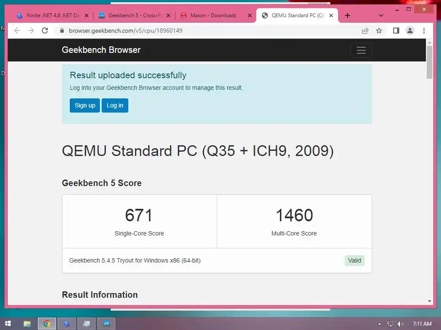The width and height of the screenshot is (441, 330).
Task: Open the Windows Start menu
Action: tap(8, 324)
